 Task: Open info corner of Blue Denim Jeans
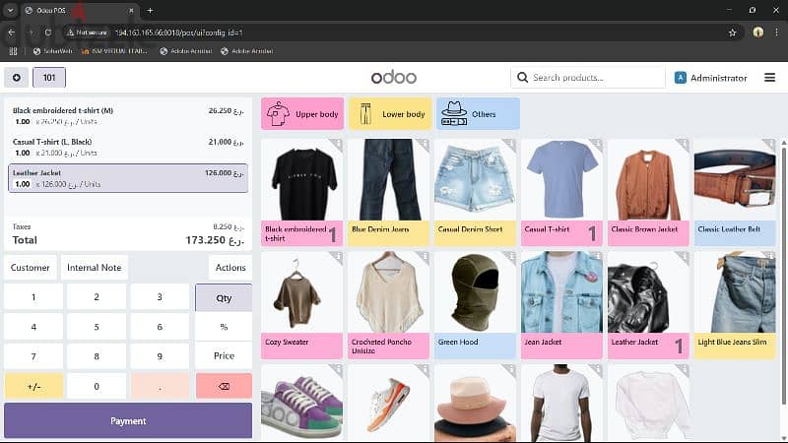click(x=424, y=145)
